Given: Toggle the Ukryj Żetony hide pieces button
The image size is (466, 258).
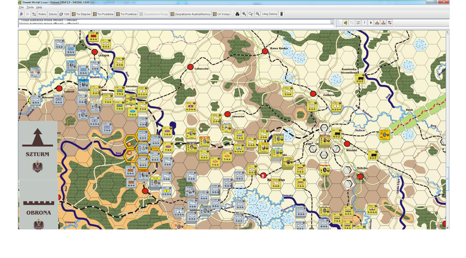Looking at the screenshot, I should point(270,14).
